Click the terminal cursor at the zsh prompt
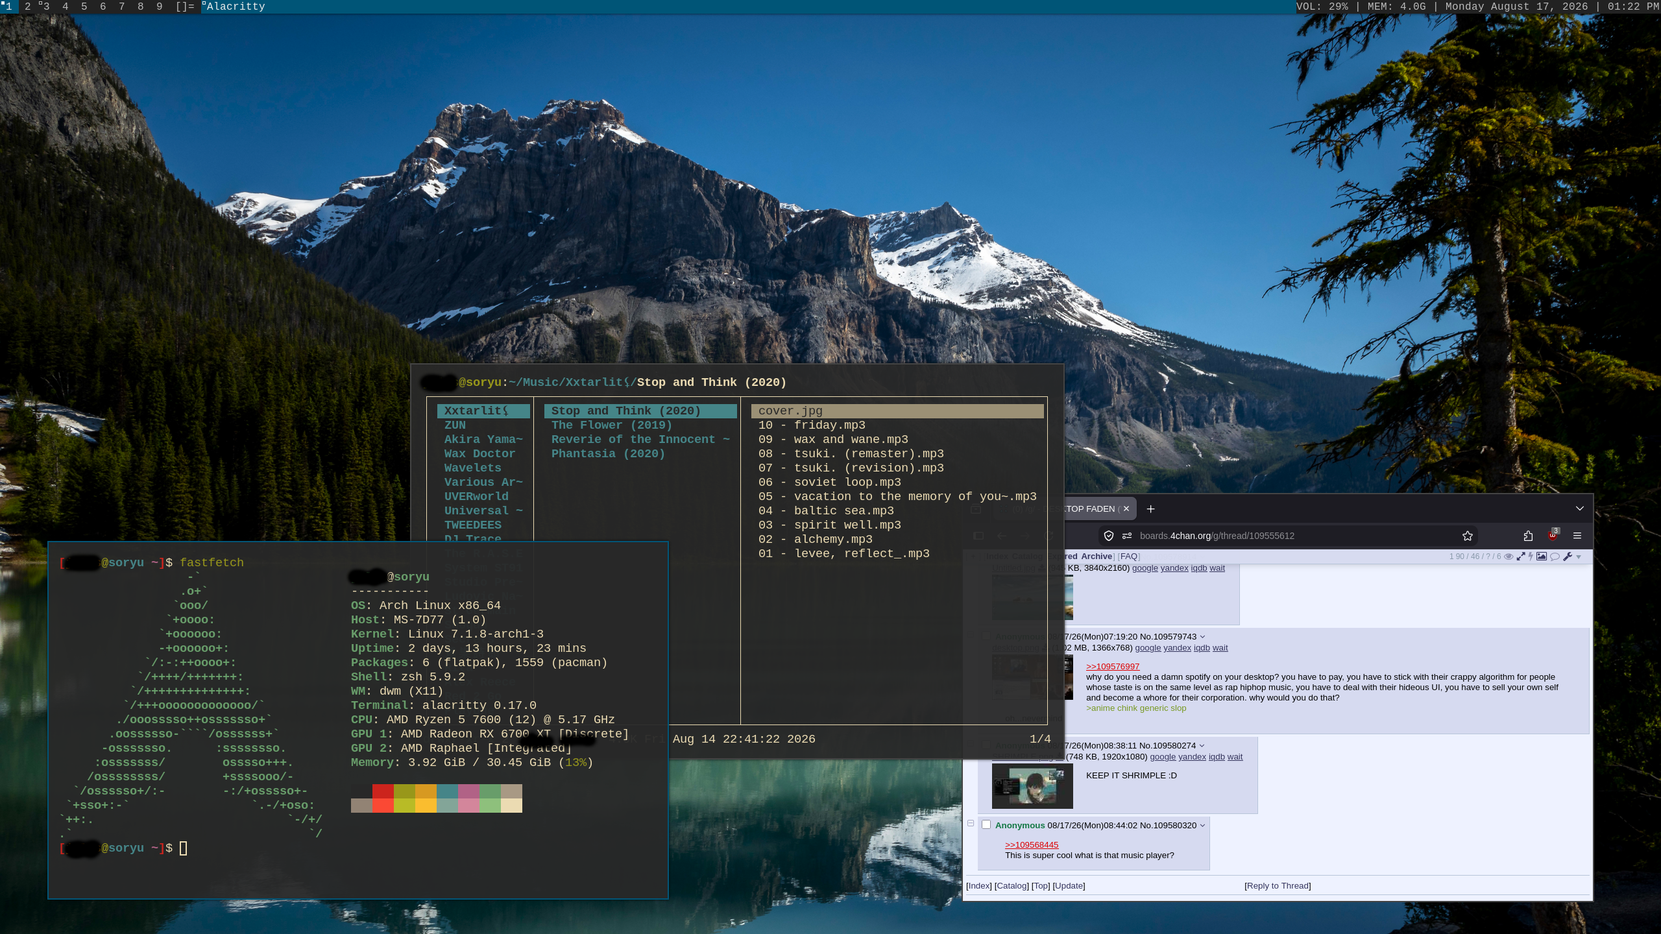The height and width of the screenshot is (934, 1661). click(183, 848)
